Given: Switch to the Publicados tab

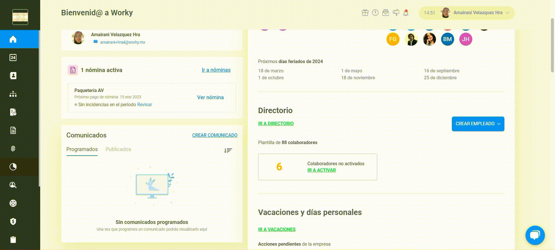Looking at the screenshot, I should [118, 149].
